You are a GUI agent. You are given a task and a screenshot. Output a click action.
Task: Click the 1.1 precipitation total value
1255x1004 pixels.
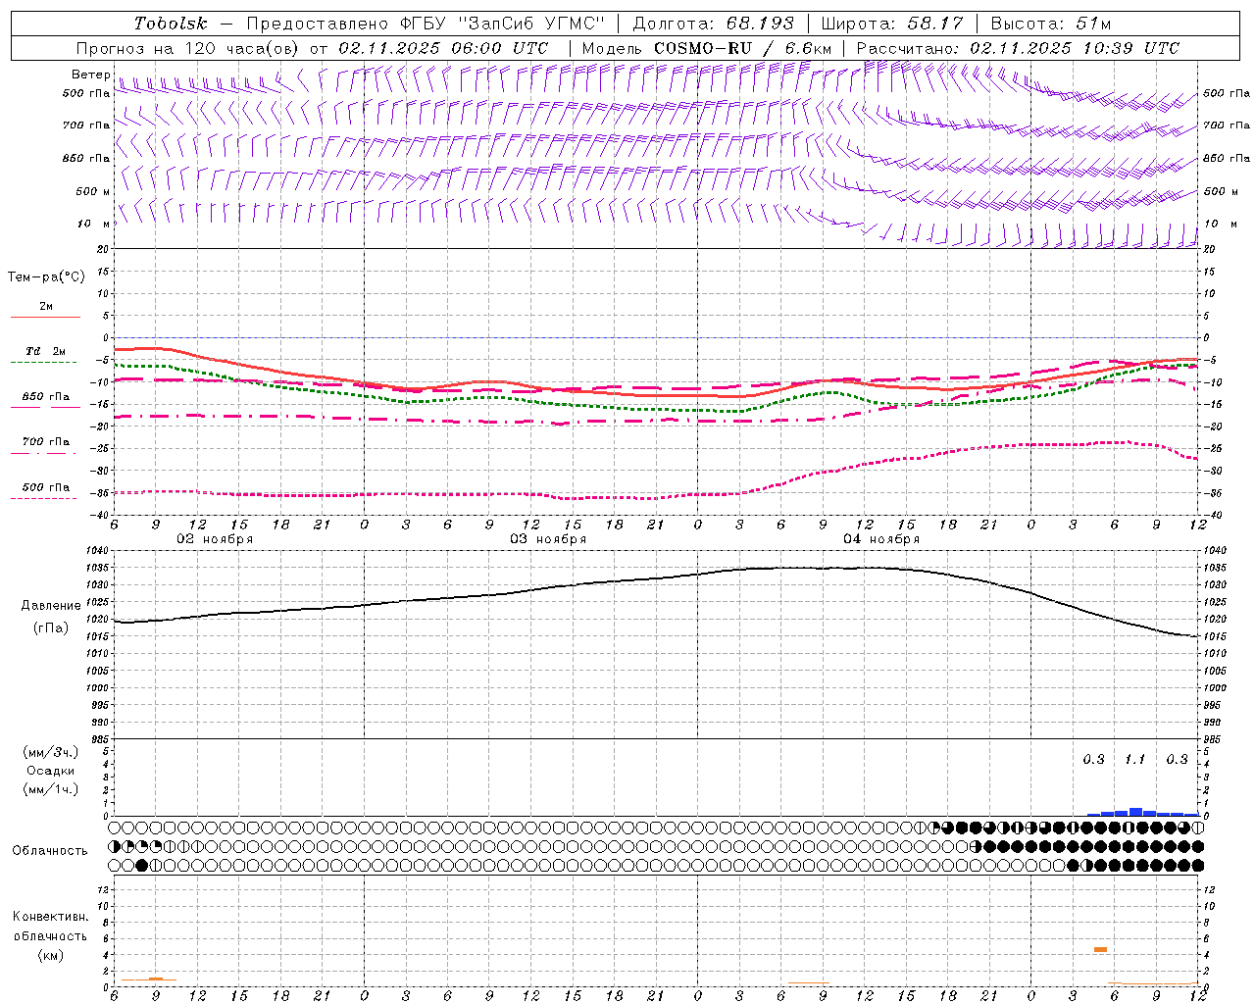pos(1134,760)
